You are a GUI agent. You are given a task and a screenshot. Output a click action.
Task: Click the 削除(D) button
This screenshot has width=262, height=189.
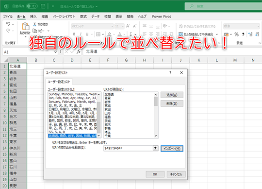point(172,103)
